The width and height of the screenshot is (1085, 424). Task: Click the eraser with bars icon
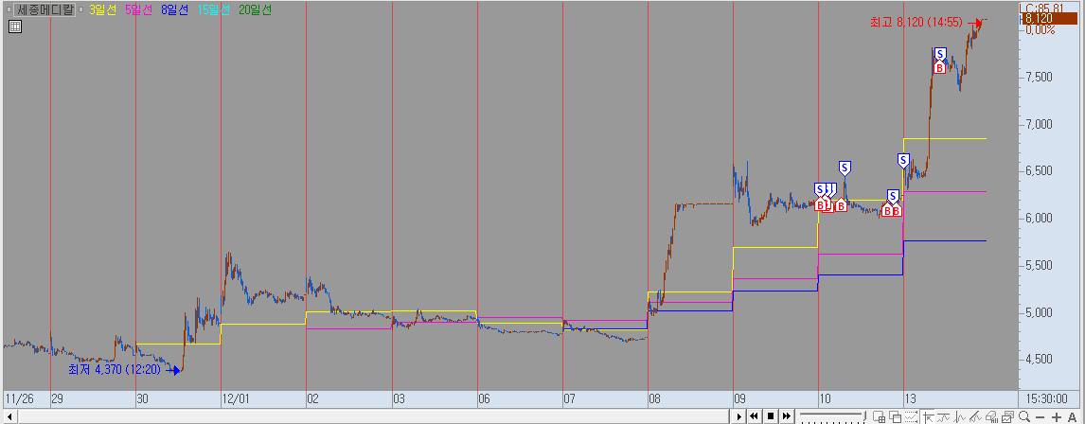pyautogui.click(x=991, y=416)
